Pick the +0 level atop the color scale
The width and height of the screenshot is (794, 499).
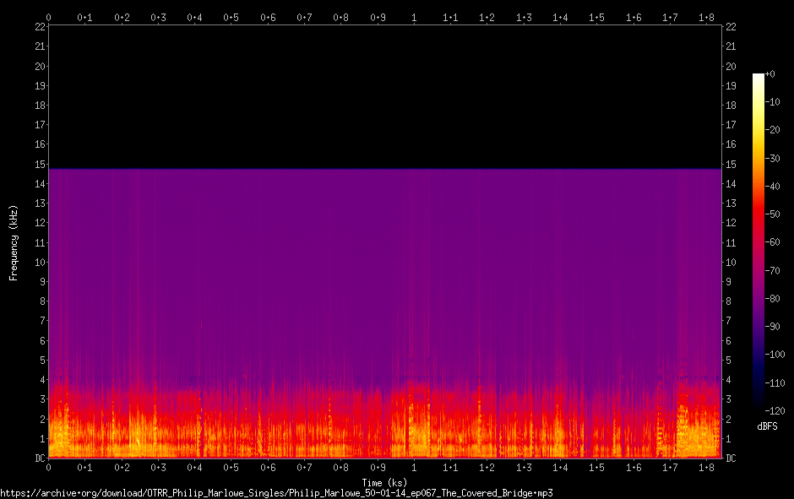770,74
